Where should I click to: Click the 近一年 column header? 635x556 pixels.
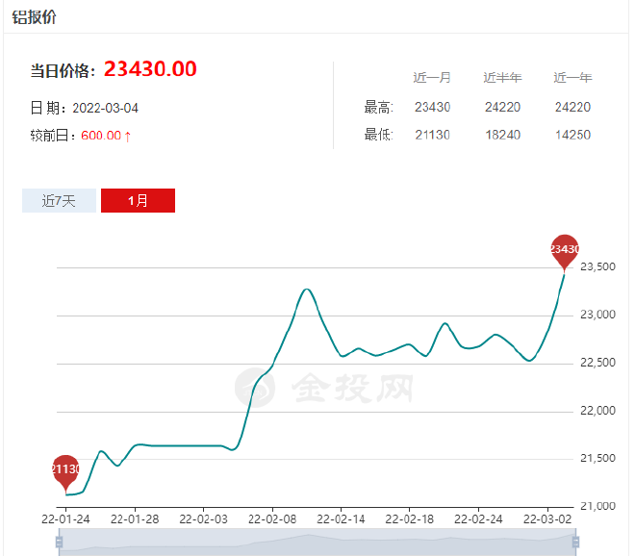[572, 78]
